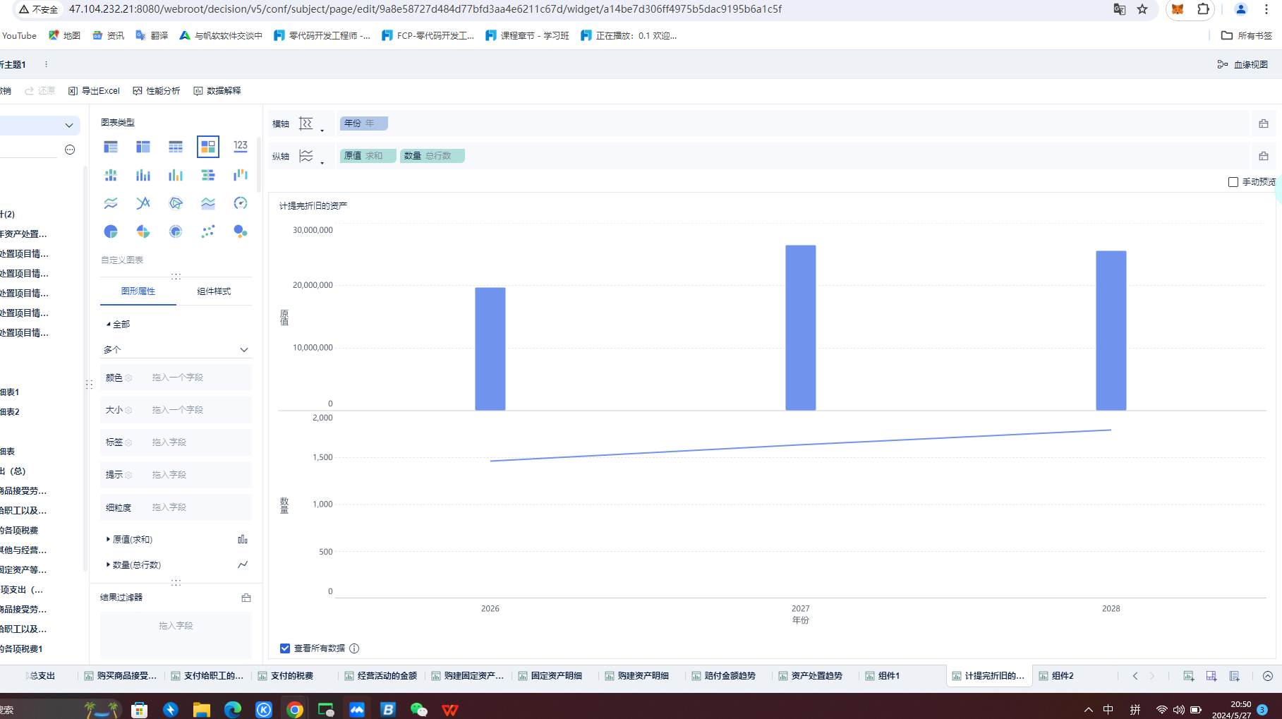Open 性能分析 performance analysis
1282x719 pixels.
click(x=157, y=90)
